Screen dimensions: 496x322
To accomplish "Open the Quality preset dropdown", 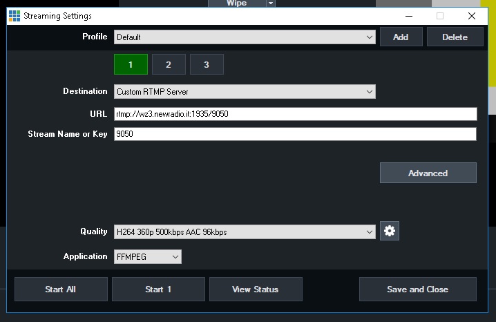I will pyautogui.click(x=245, y=232).
